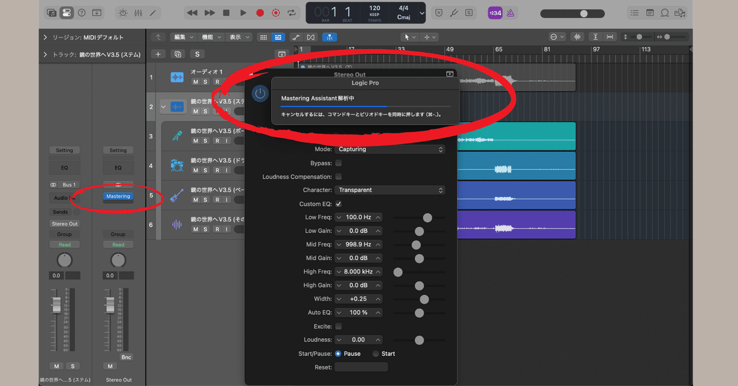738x386 pixels.
Task: Expand the リージョン inspector section
Action: click(x=46, y=37)
